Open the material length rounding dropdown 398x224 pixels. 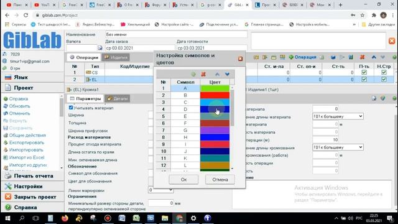338,116
